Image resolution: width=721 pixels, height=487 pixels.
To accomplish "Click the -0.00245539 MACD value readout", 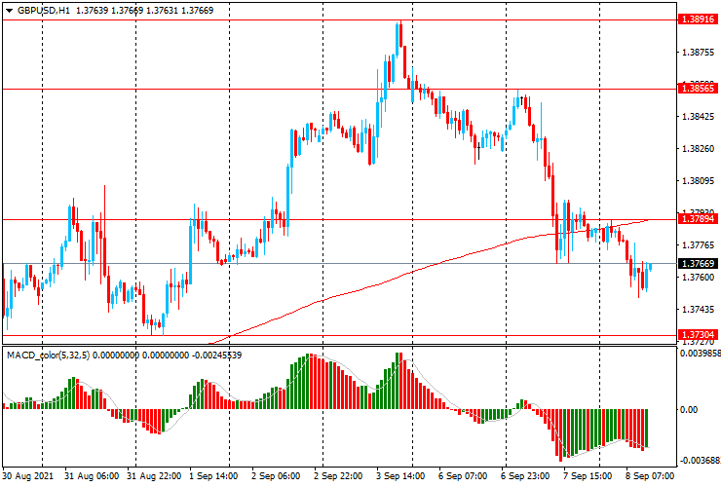I will [x=216, y=355].
